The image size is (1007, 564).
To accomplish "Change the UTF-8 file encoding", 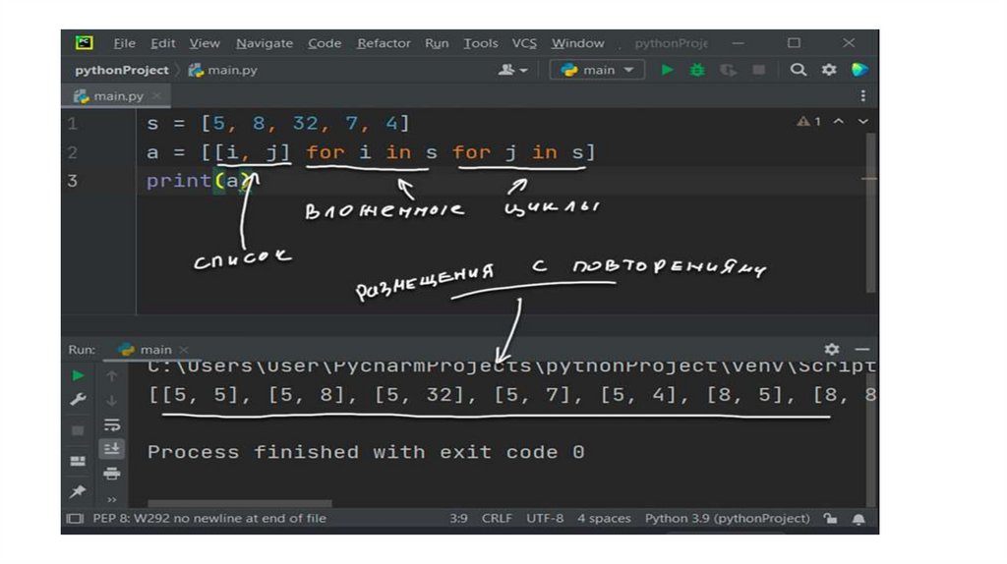I will pyautogui.click(x=545, y=519).
